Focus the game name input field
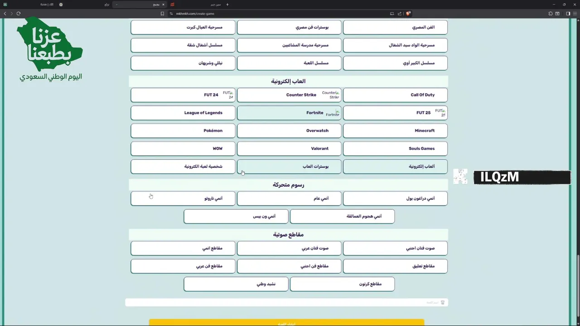 (x=286, y=302)
